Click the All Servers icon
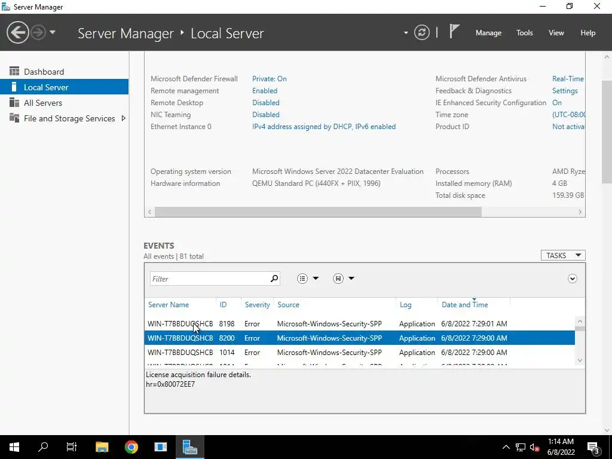This screenshot has height=459, width=612. (14, 102)
